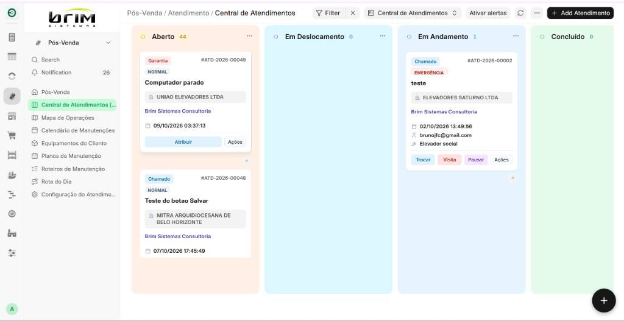
Task: Open the shopping cart module in the left rail
Action: (12, 135)
